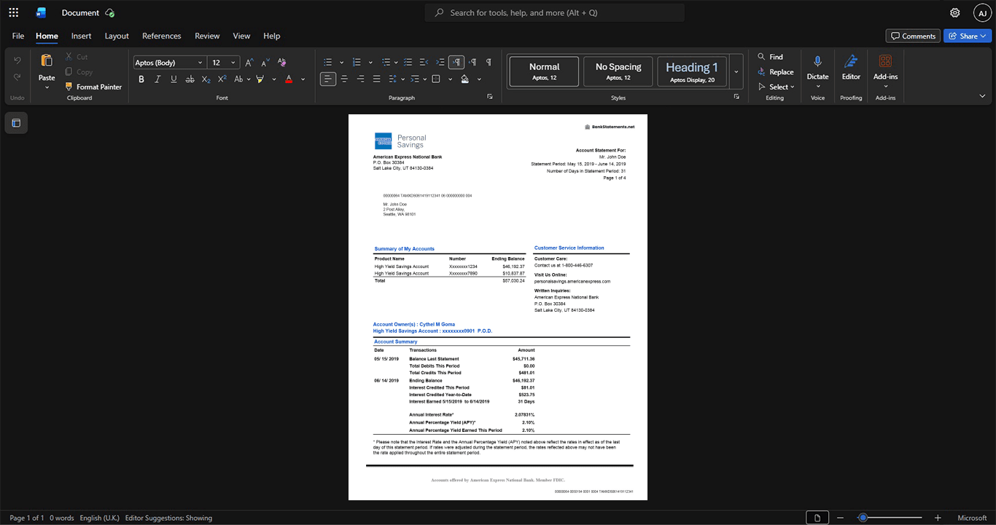The image size is (996, 525).
Task: Apply superscript formatting
Action: [222, 79]
